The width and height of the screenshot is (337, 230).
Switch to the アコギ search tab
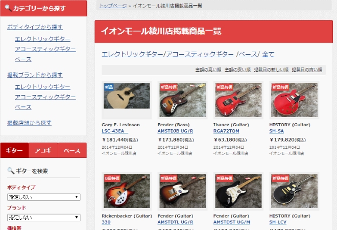43,150
